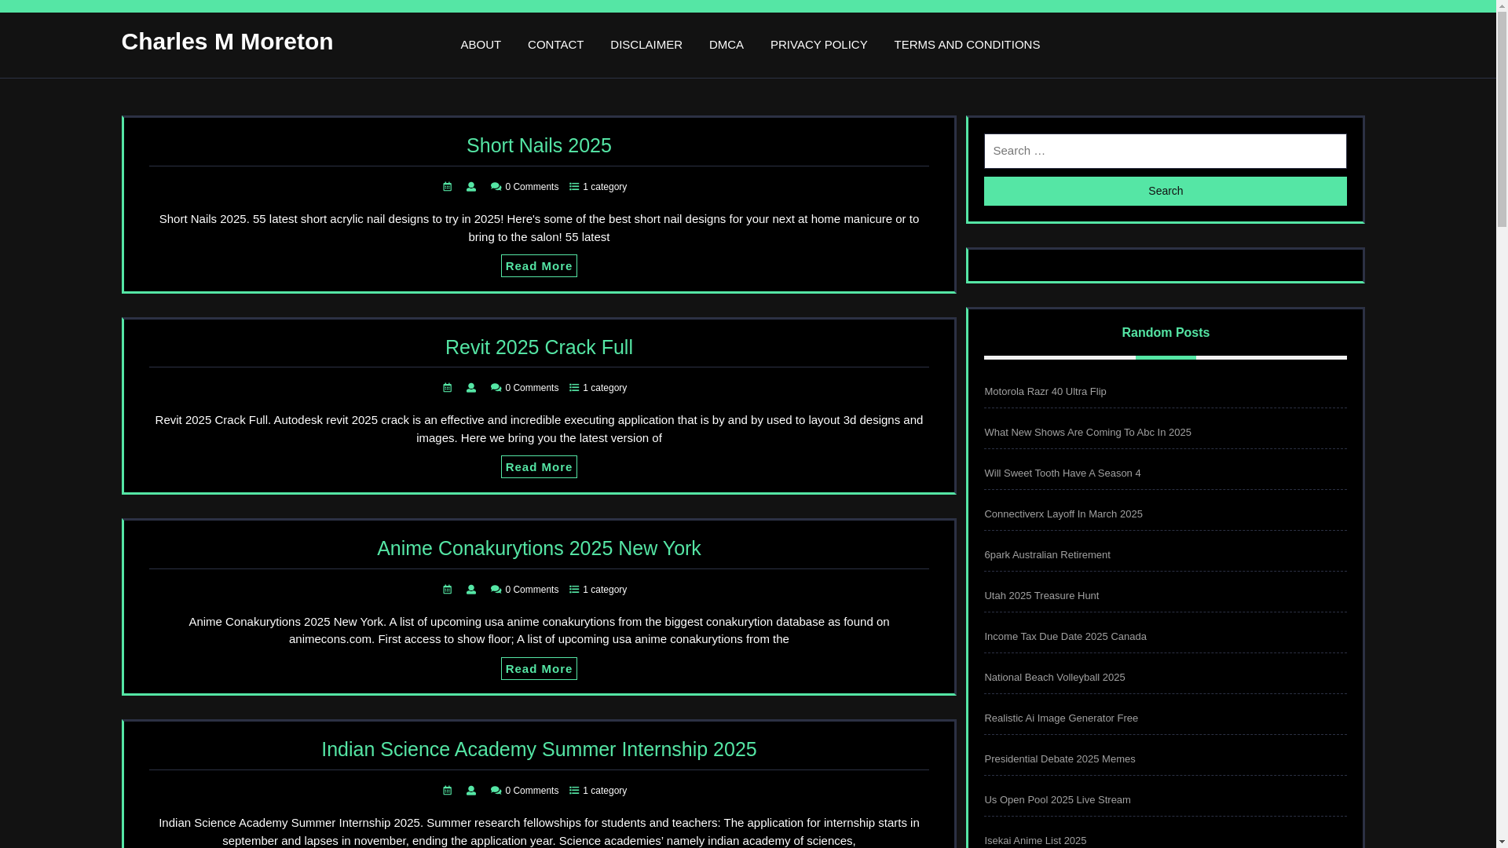Open Income Tax Due Date 2025 Canada link
Image resolution: width=1508 pixels, height=848 pixels.
tap(1065, 637)
